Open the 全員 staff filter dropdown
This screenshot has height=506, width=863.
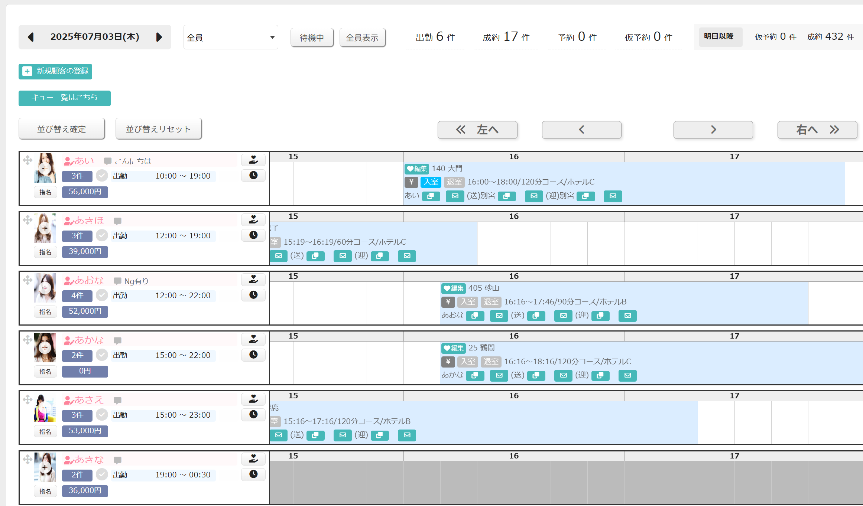click(231, 37)
